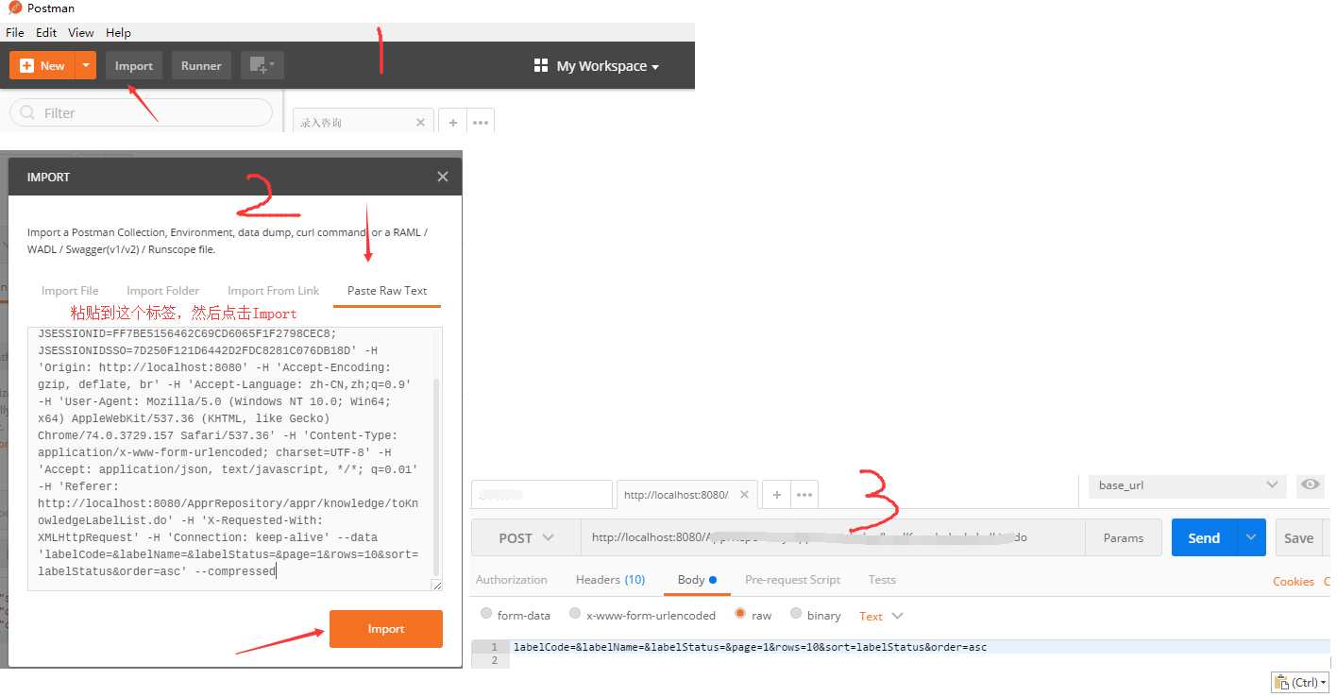Screen dimensions: 1337x697
Task: Add new tab beside localhost tab
Action: coord(777,495)
